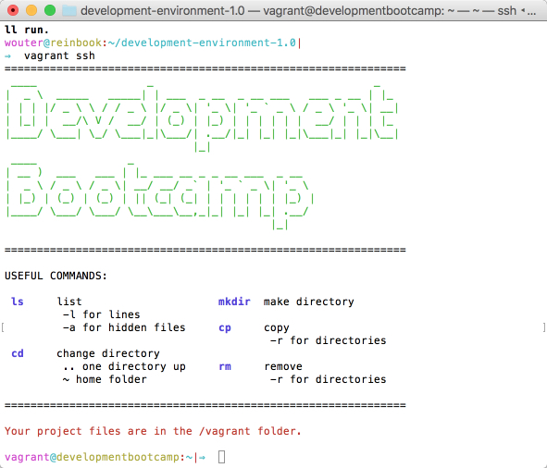Click 'make directory' description
Image resolution: width=547 pixels, height=468 pixels.
(x=309, y=302)
